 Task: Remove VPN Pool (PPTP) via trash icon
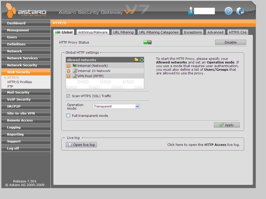tap(69, 76)
